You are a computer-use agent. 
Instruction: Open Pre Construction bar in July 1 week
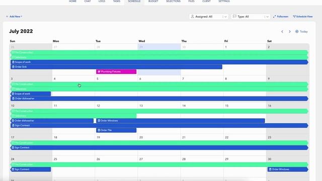click(159, 52)
